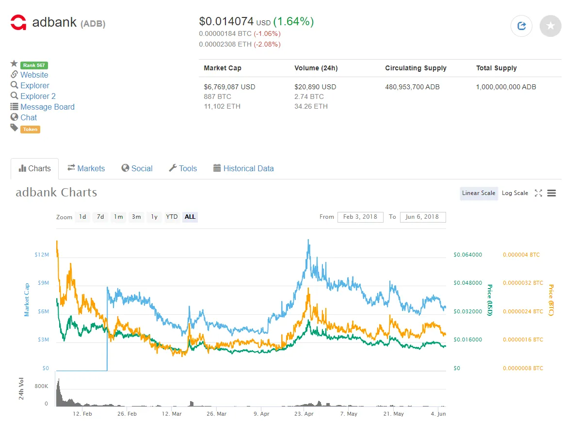This screenshot has height=421, width=577.
Task: Click the 34.26 ETH volume value
Action: point(311,106)
